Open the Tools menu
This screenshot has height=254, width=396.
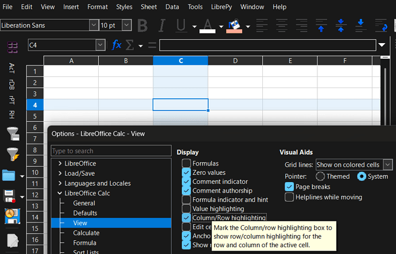[x=195, y=7]
